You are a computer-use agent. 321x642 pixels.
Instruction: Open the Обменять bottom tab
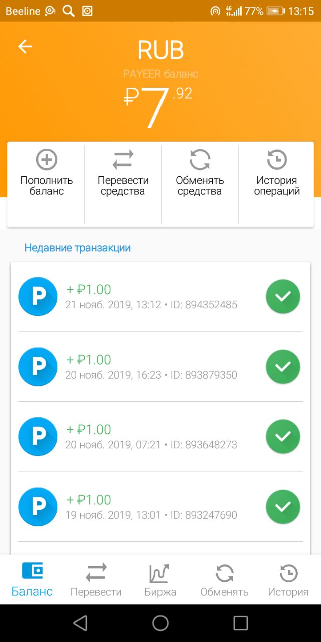224,579
